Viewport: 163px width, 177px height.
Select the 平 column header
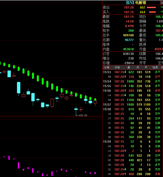coord(146,67)
